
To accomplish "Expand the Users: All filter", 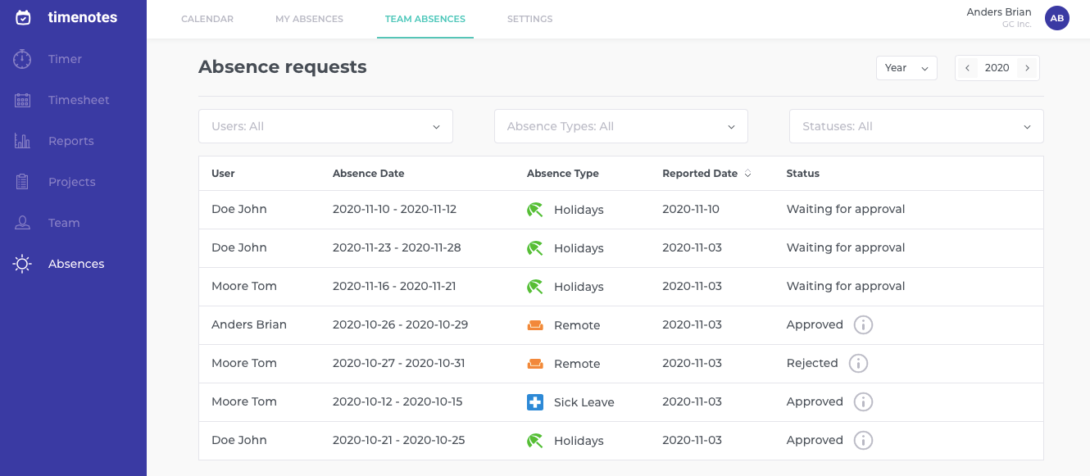I will 325,126.
